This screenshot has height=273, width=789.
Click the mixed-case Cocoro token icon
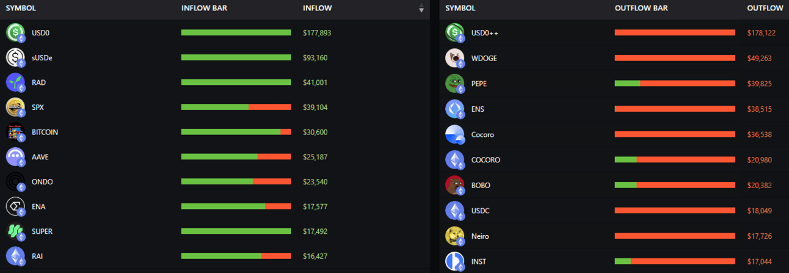click(455, 134)
